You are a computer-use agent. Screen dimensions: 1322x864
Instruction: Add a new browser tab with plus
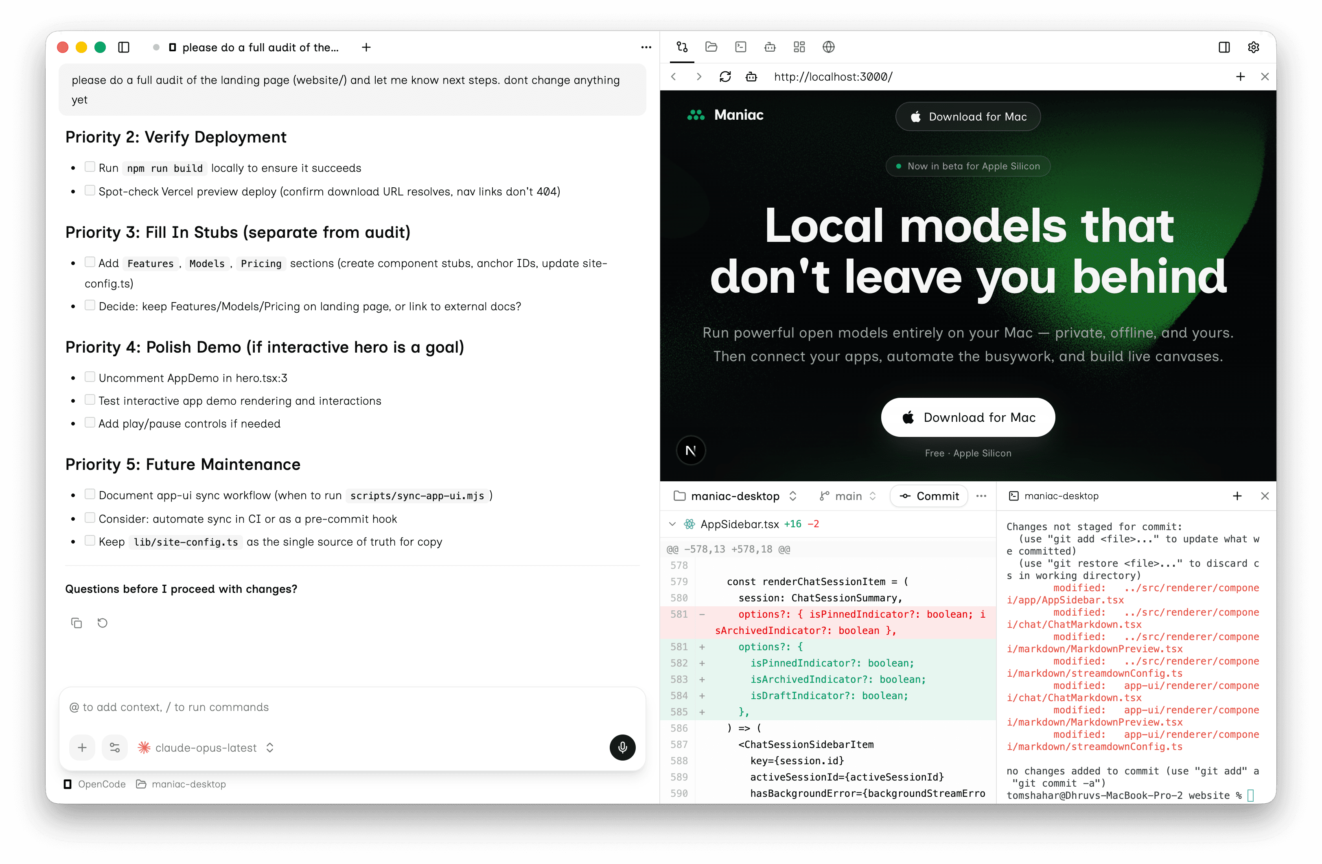pyautogui.click(x=1240, y=77)
